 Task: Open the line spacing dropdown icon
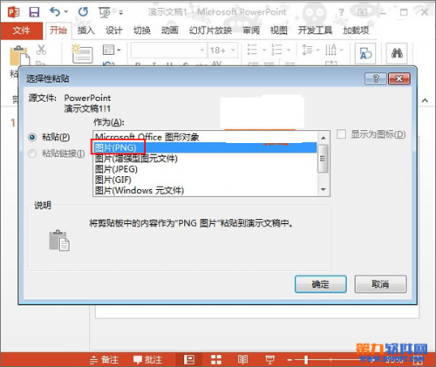pyautogui.click(x=310, y=50)
